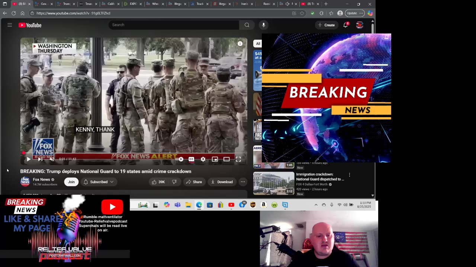Open the Copilot icon in the toolbar
This screenshot has width=476, height=267.
[370, 13]
